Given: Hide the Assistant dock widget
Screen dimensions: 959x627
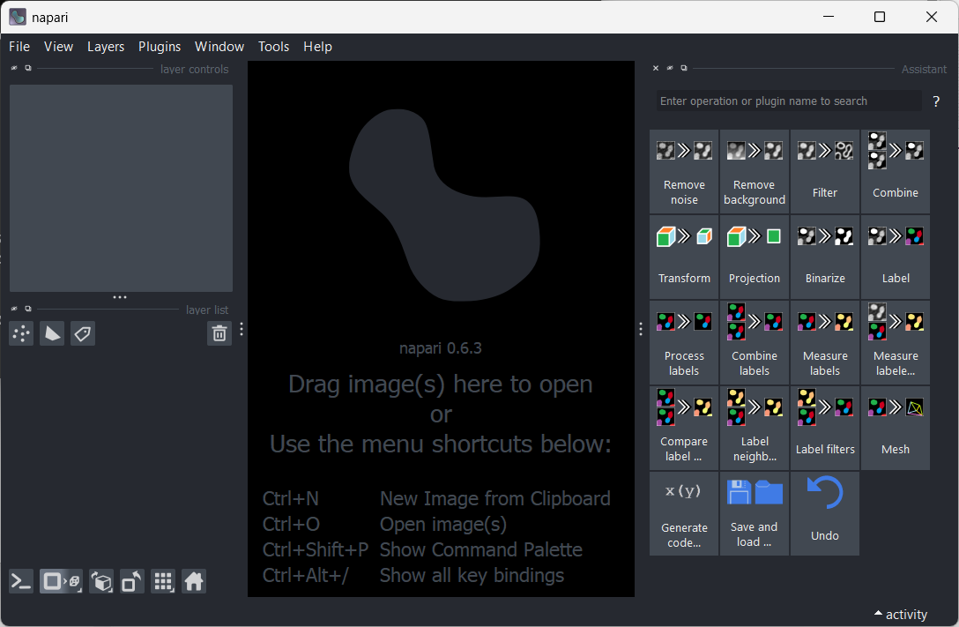Looking at the screenshot, I should point(670,68).
